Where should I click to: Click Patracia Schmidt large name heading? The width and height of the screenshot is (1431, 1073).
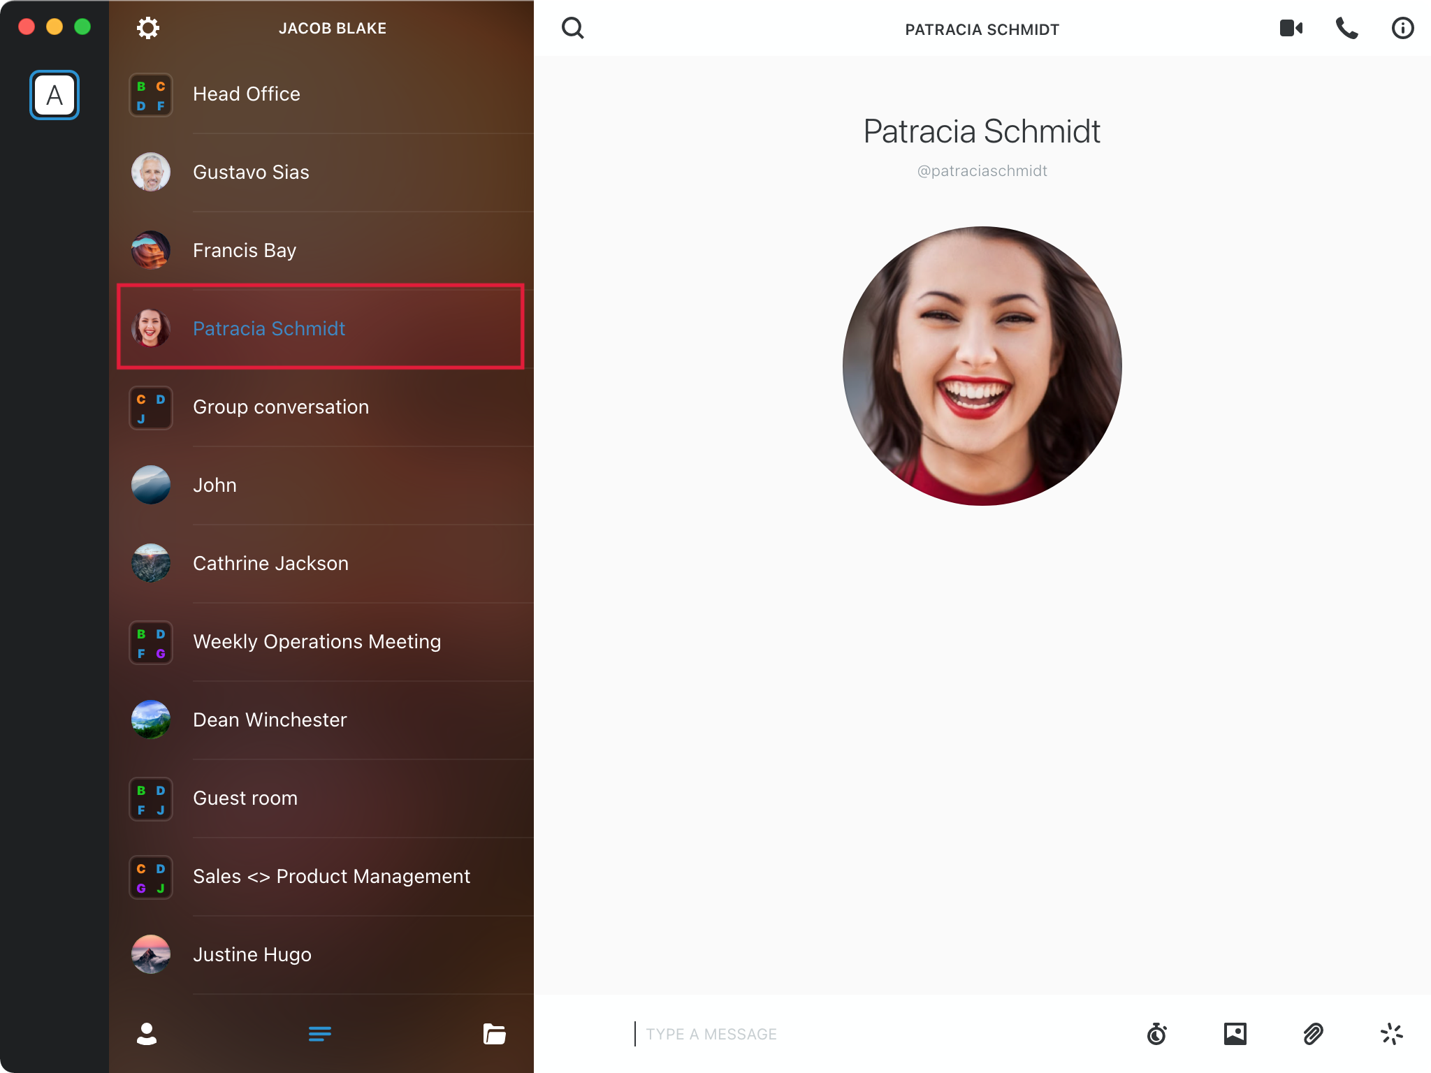click(x=982, y=131)
